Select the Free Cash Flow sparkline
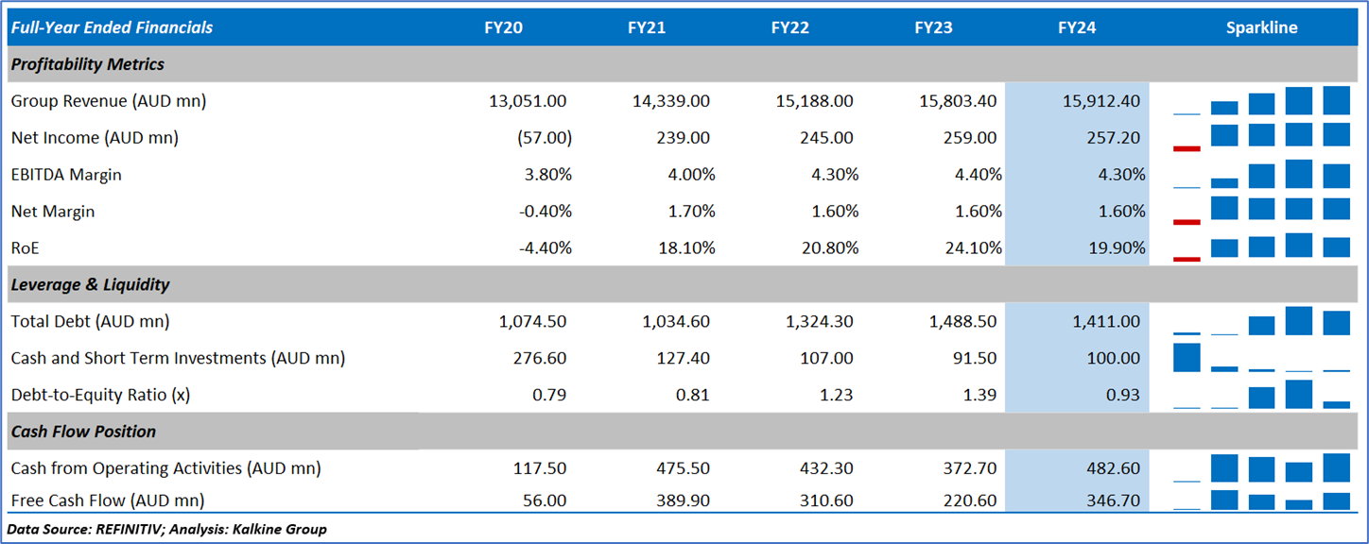The height and width of the screenshot is (544, 1369). [1261, 500]
